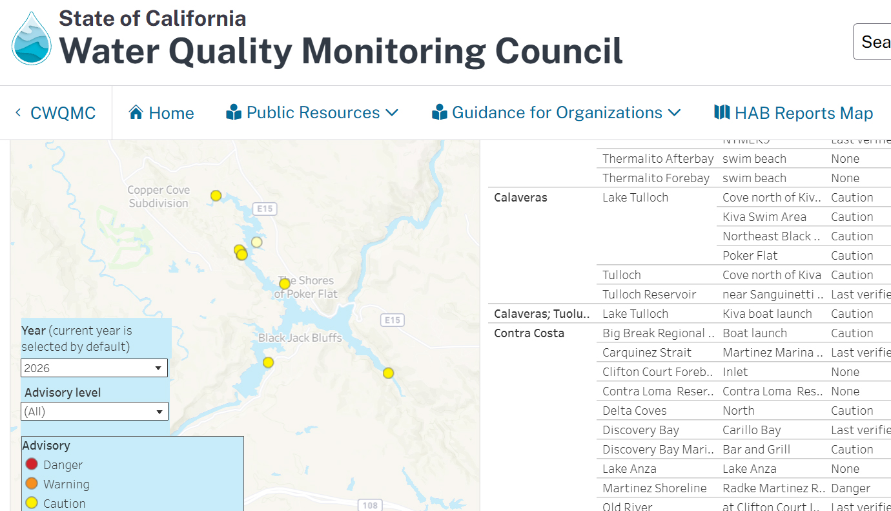Select the Kiva boat launch cell
This screenshot has width=891, height=511.
(x=772, y=314)
